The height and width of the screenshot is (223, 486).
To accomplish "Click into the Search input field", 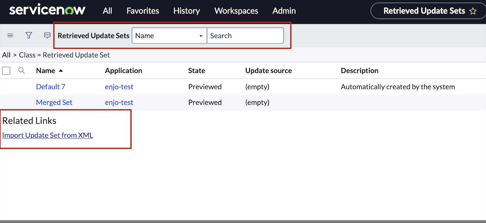I will (245, 36).
